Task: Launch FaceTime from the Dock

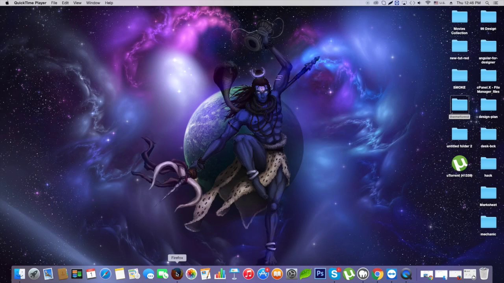Action: pyautogui.click(x=163, y=274)
